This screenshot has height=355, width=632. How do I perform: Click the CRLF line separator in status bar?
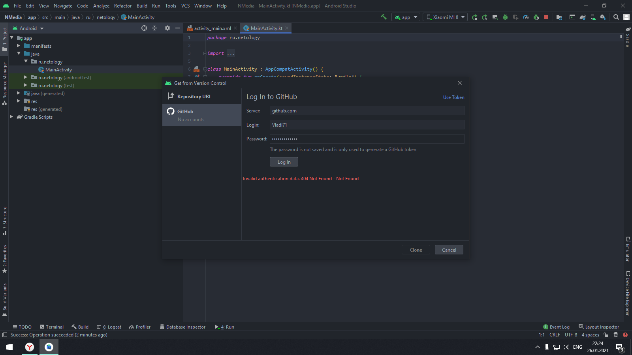(x=555, y=335)
